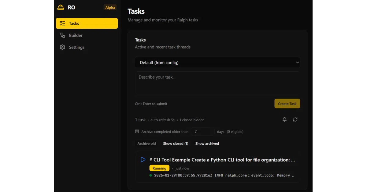Click 'Active and recent task threads' text

(x=163, y=47)
